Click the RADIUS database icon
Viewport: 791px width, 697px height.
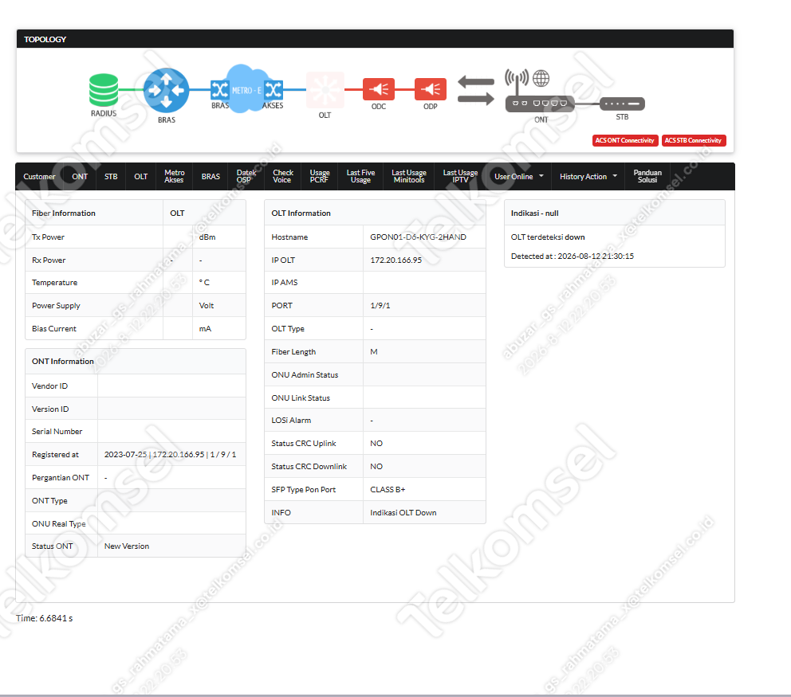pyautogui.click(x=104, y=90)
